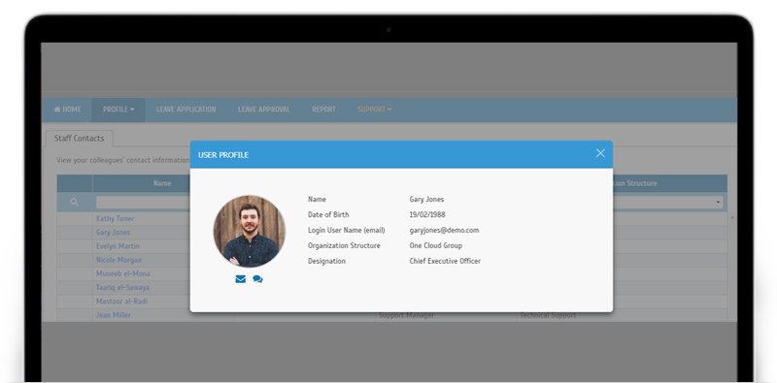
Task: Click the search magnifier icon in table
Action: (x=75, y=202)
